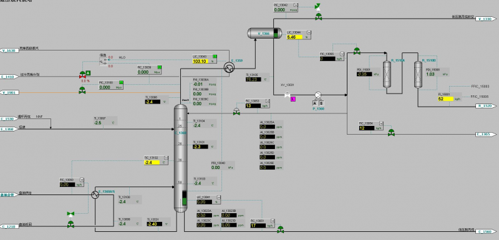Image resolution: width=499 pixels, height=240 pixels.
Task: Select the E_1360A/S reboiler exchanger symbol
Action: [95, 195]
